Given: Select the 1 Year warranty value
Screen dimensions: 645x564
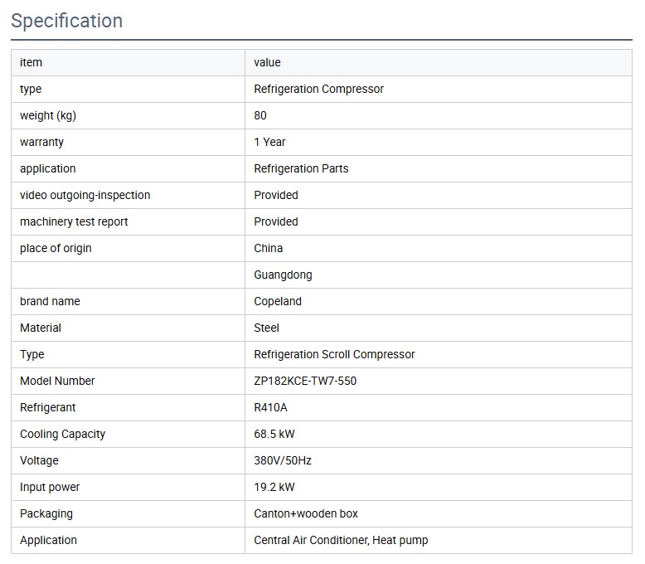Looking at the screenshot, I should point(269,142).
